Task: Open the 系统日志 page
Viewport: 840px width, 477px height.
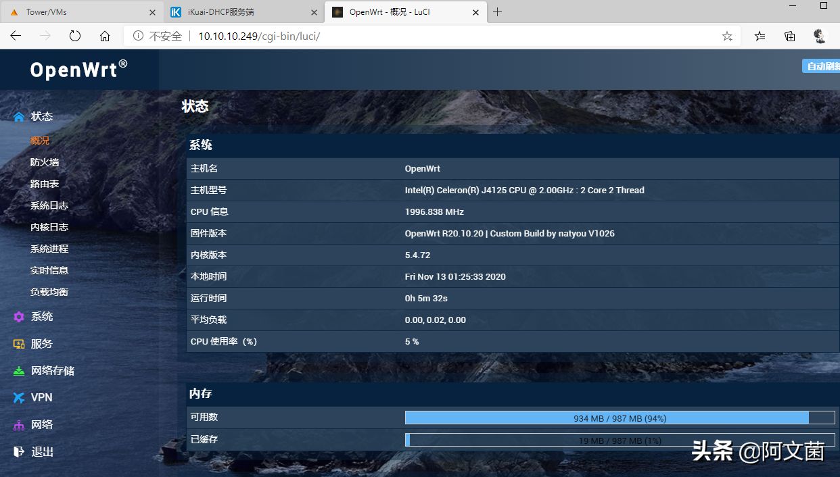Action: (49, 205)
